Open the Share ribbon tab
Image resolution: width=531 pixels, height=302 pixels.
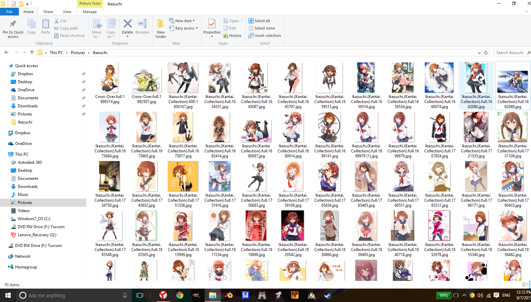click(48, 12)
